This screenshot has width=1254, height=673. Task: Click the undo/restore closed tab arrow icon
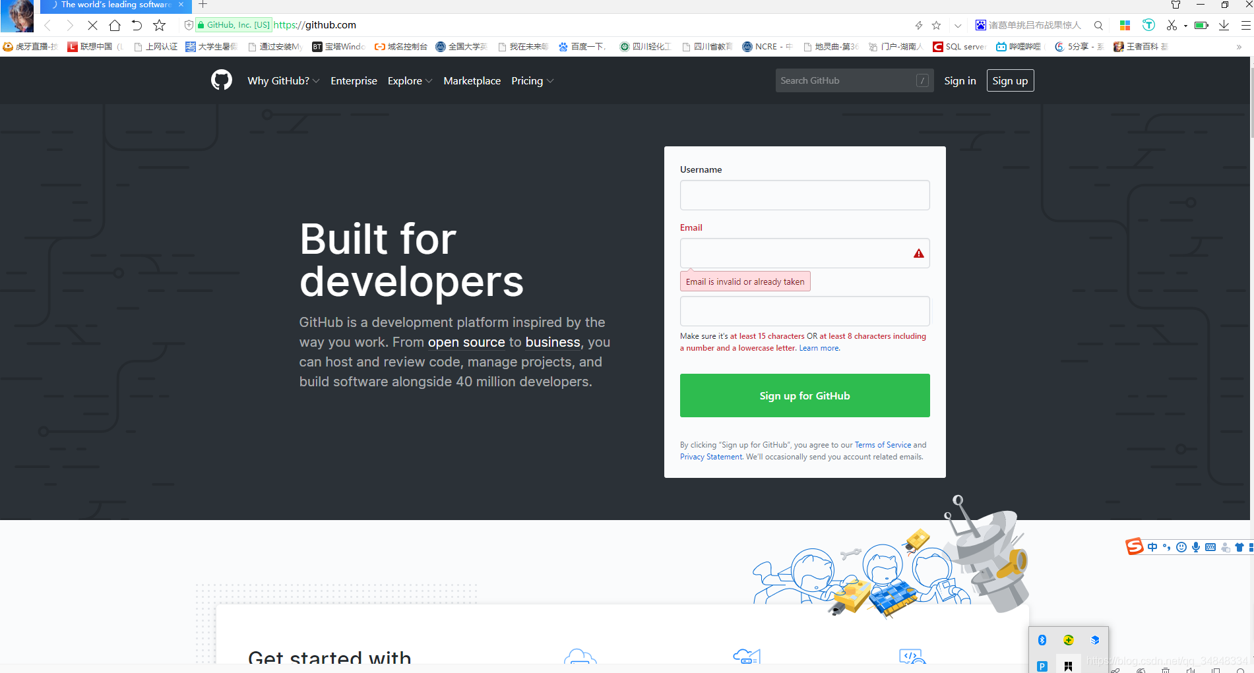tap(137, 25)
